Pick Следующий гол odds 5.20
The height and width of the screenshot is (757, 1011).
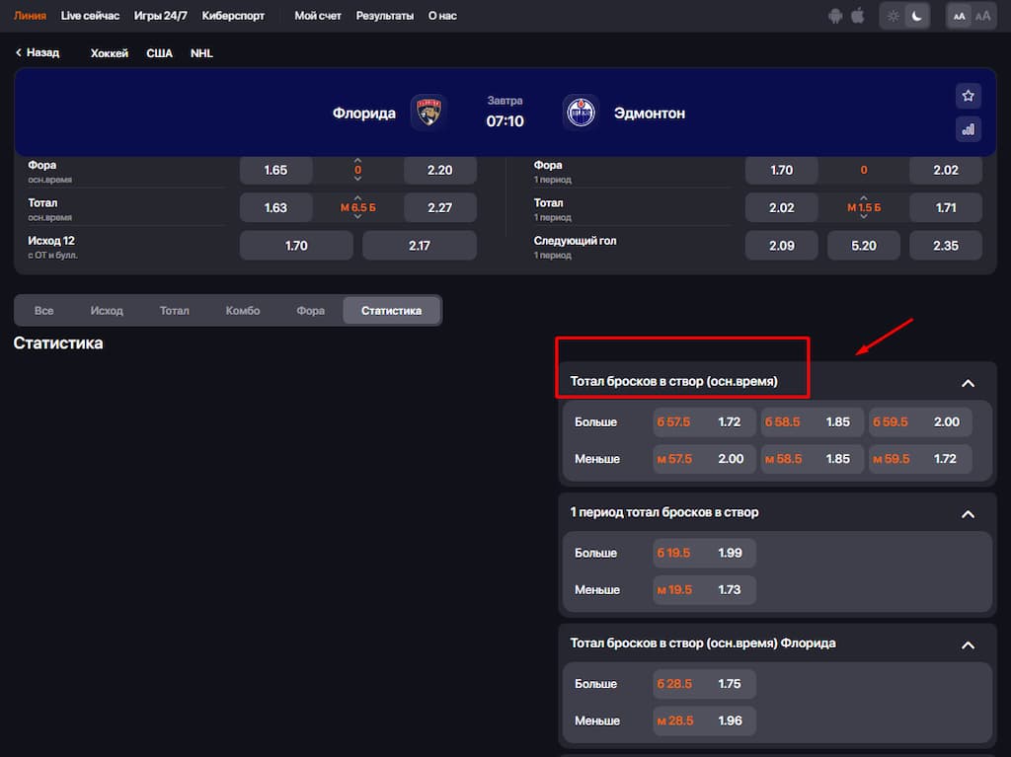(863, 246)
